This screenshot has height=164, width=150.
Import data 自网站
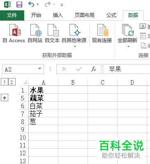click(x=35, y=33)
